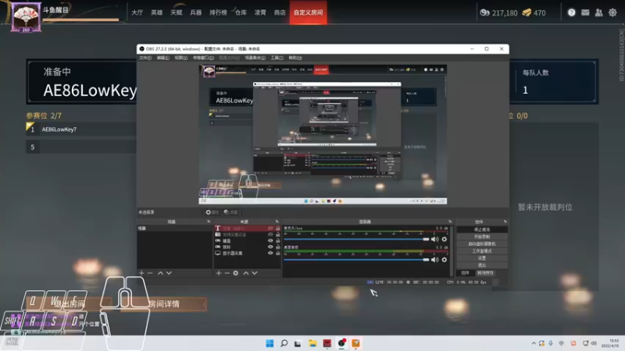This screenshot has height=351, width=625.
Task: Open the 文件 menu in OBS
Action: point(145,58)
